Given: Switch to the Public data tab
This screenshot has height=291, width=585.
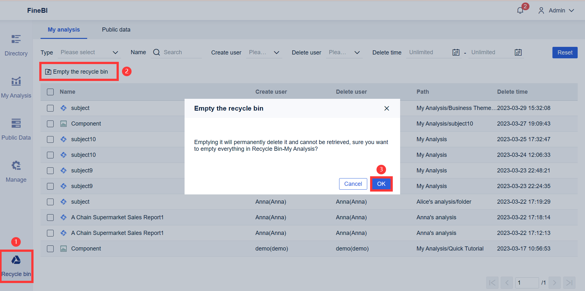Looking at the screenshot, I should click(116, 29).
